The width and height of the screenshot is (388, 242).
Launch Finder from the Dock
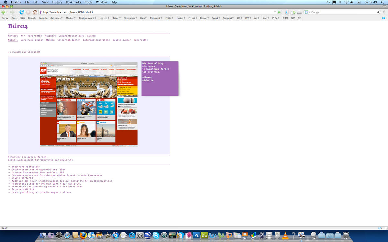43,235
